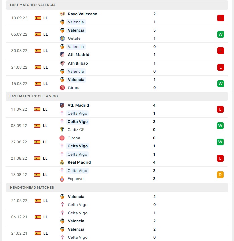Click the Cadiz CF crest icon

(62, 130)
